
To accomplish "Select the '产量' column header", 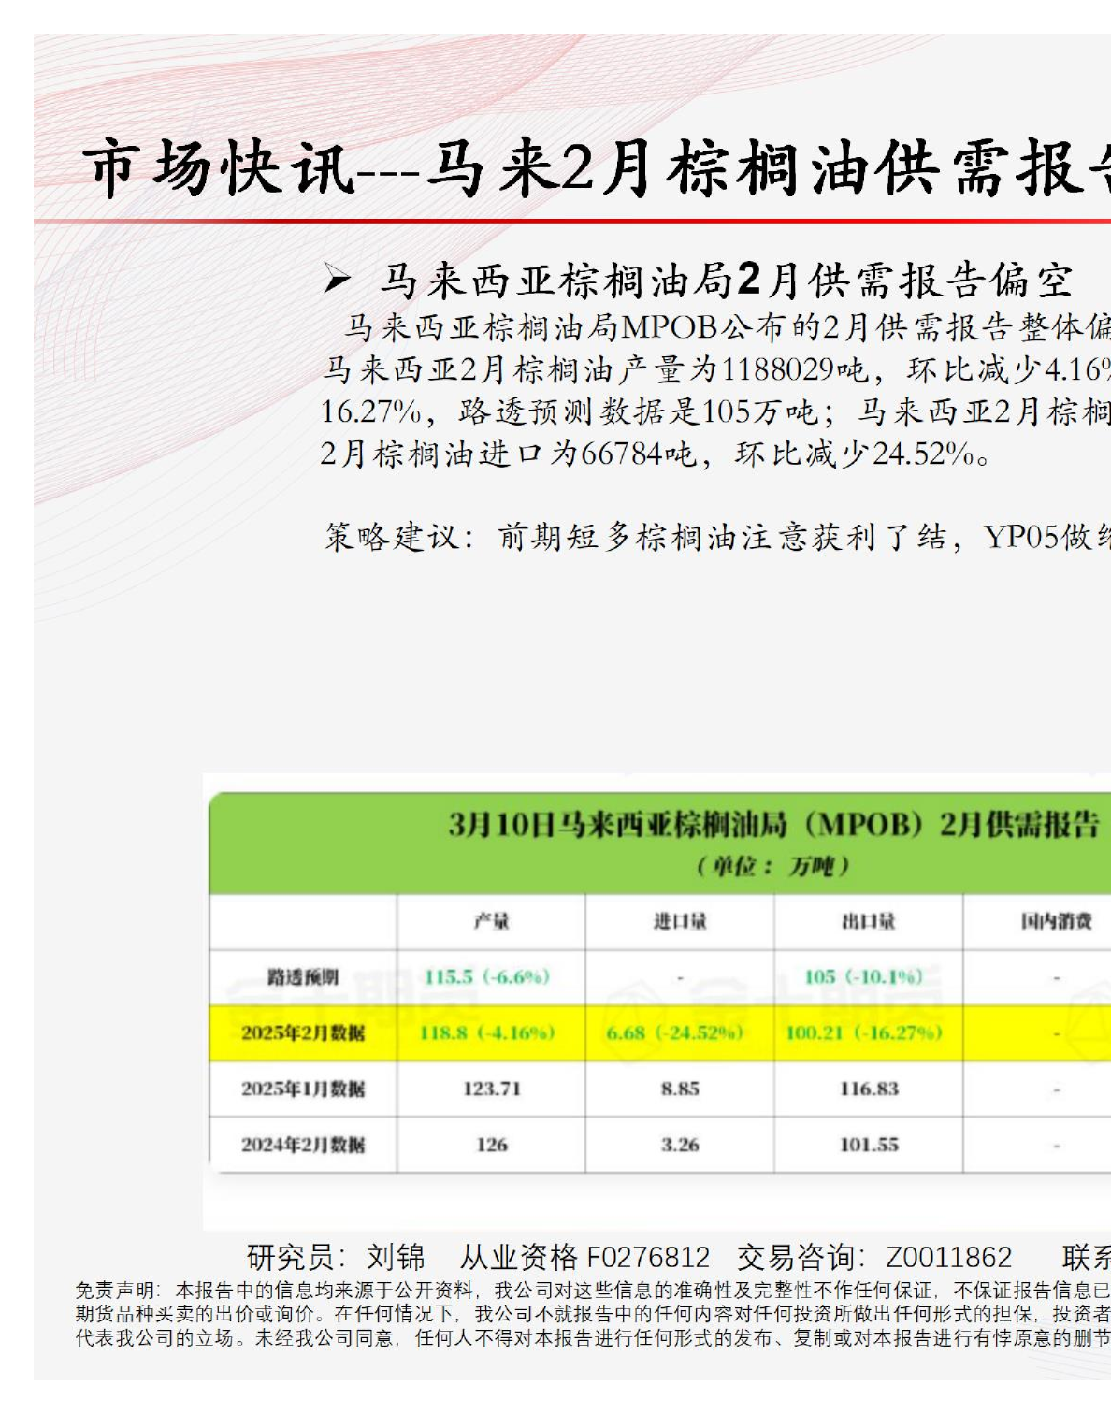I will 491,922.
